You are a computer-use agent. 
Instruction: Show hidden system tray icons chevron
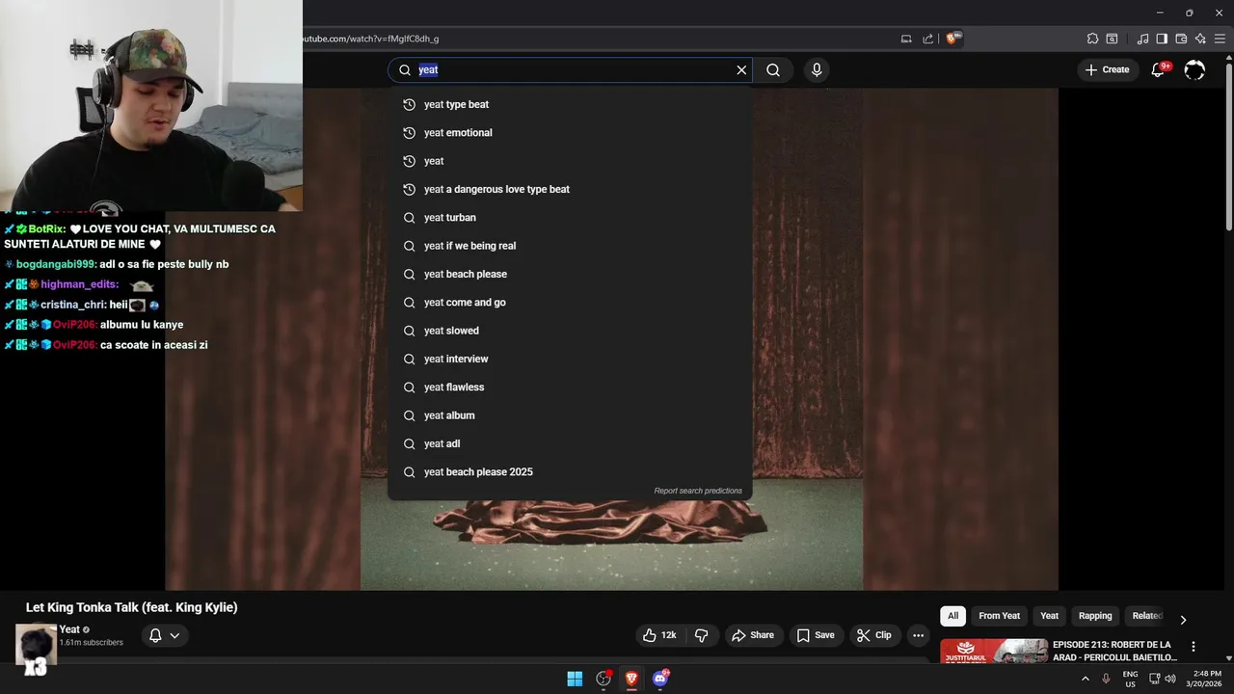click(x=1086, y=679)
